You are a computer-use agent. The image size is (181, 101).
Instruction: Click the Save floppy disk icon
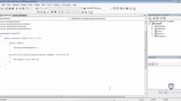pos(10,8)
